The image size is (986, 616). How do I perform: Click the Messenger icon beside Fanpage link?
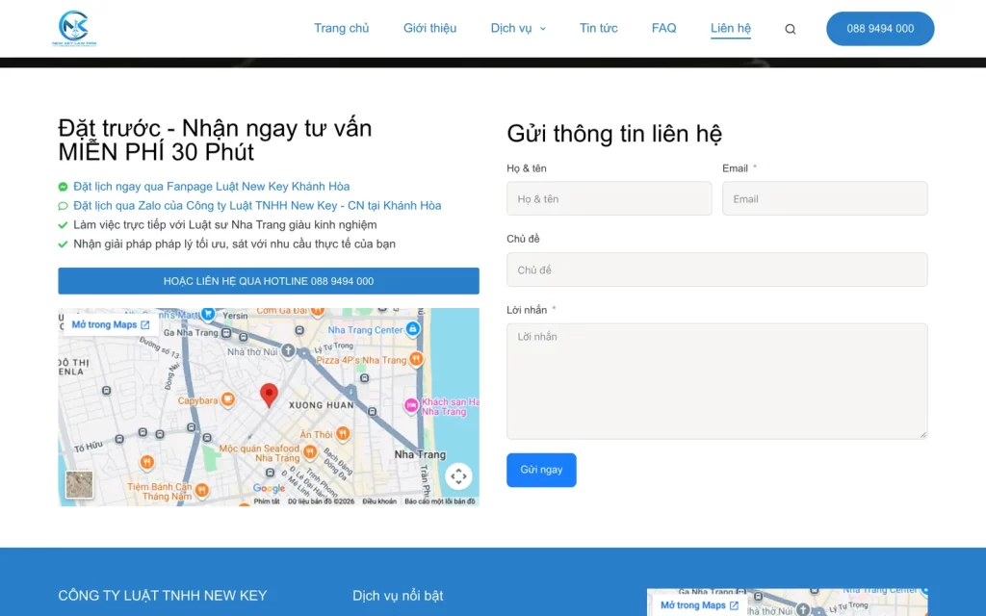[63, 187]
